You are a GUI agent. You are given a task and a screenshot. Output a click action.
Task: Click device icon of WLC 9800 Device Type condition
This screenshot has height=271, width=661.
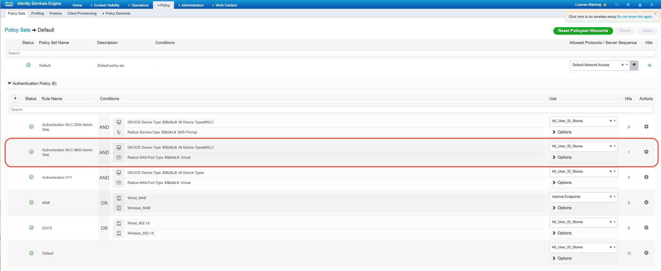(119, 147)
